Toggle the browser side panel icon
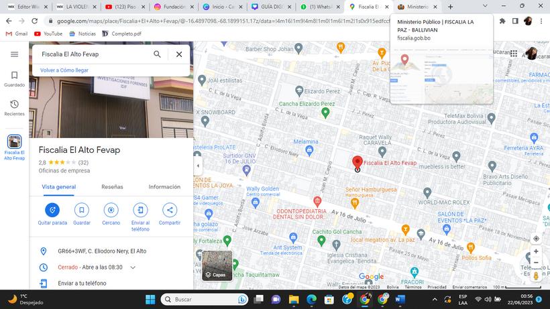Screen dimensions: 550x309 click(x=515, y=21)
